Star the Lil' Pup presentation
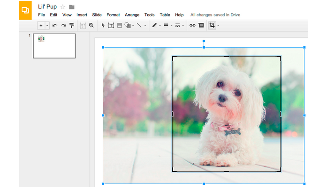 point(62,7)
